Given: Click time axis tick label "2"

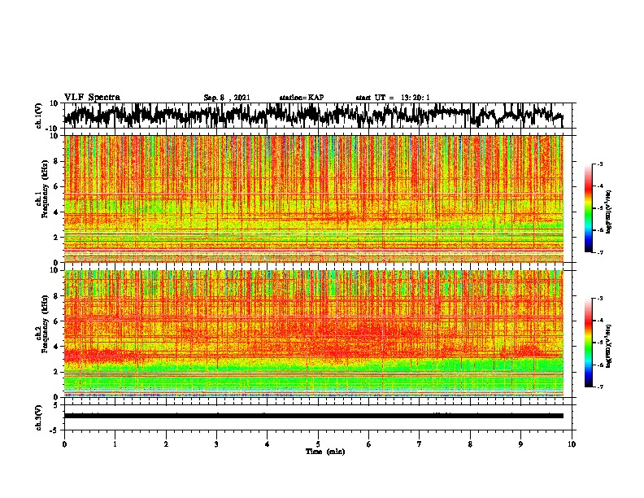Looking at the screenshot, I should [x=166, y=444].
